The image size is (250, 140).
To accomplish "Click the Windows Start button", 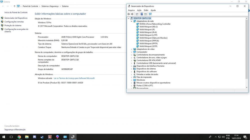I will (x=4, y=137).
